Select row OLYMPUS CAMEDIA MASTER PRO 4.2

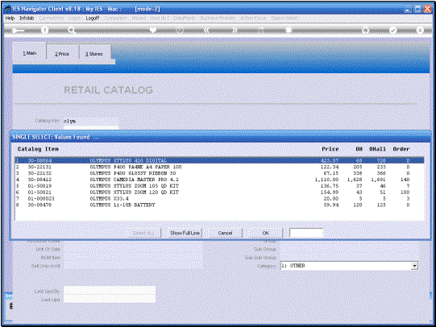point(219,180)
